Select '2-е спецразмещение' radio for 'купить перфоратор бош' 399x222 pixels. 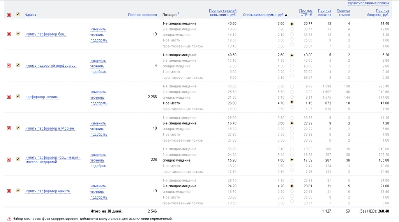pyautogui.click(x=292, y=29)
